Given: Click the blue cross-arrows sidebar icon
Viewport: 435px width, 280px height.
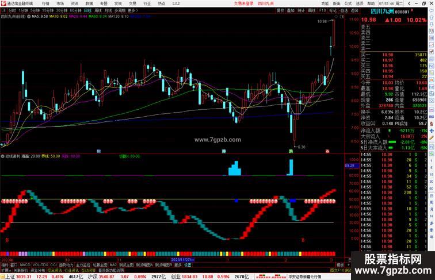Looking at the screenshot, I should coord(432,131).
